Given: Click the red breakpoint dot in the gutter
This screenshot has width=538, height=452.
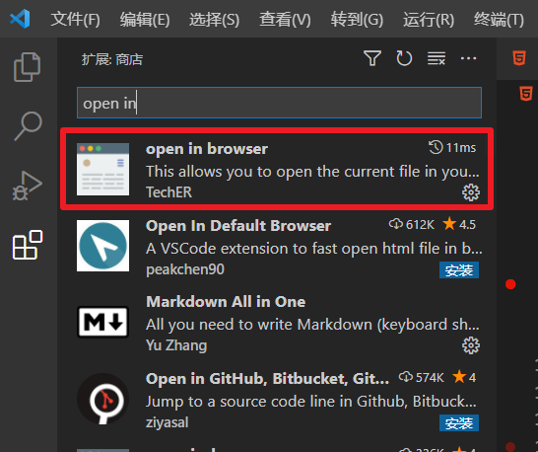Looking at the screenshot, I should [510, 284].
